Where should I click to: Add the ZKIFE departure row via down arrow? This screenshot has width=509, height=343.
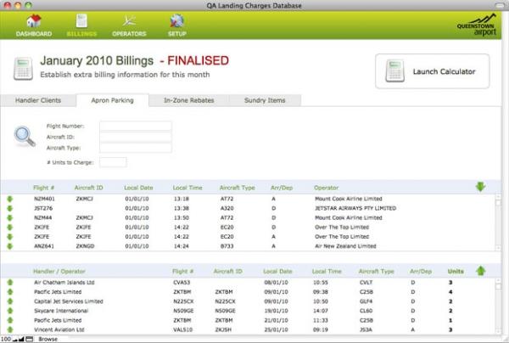click(9, 227)
